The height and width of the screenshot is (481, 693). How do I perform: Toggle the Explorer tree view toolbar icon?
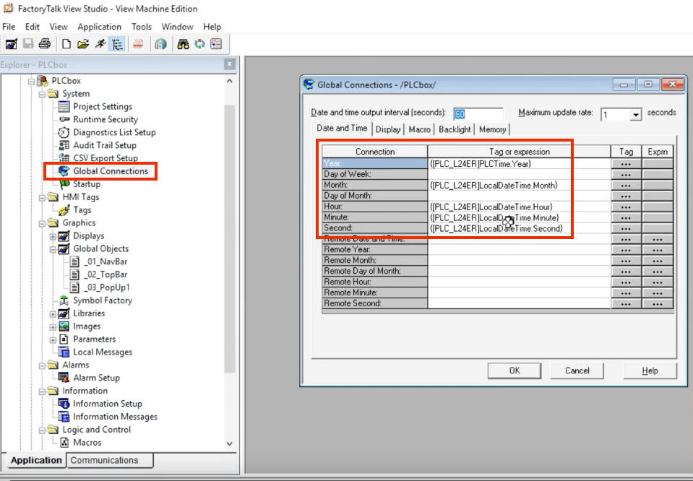pyautogui.click(x=117, y=44)
